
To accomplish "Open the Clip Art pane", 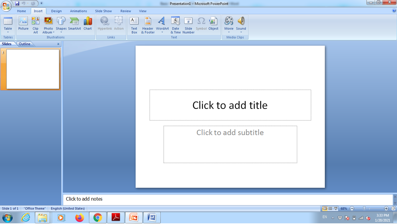I will point(35,25).
